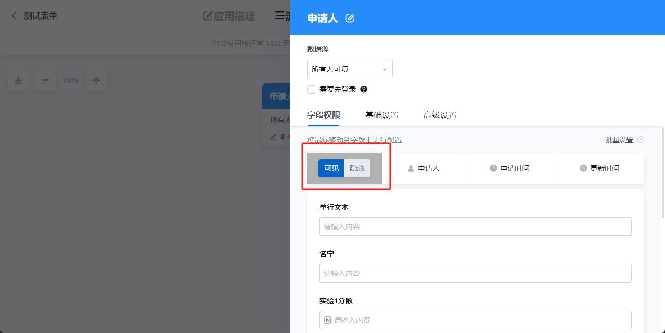The width and height of the screenshot is (665, 333).
Task: Click the number icon in the 实验1分数 input
Action: click(x=328, y=320)
